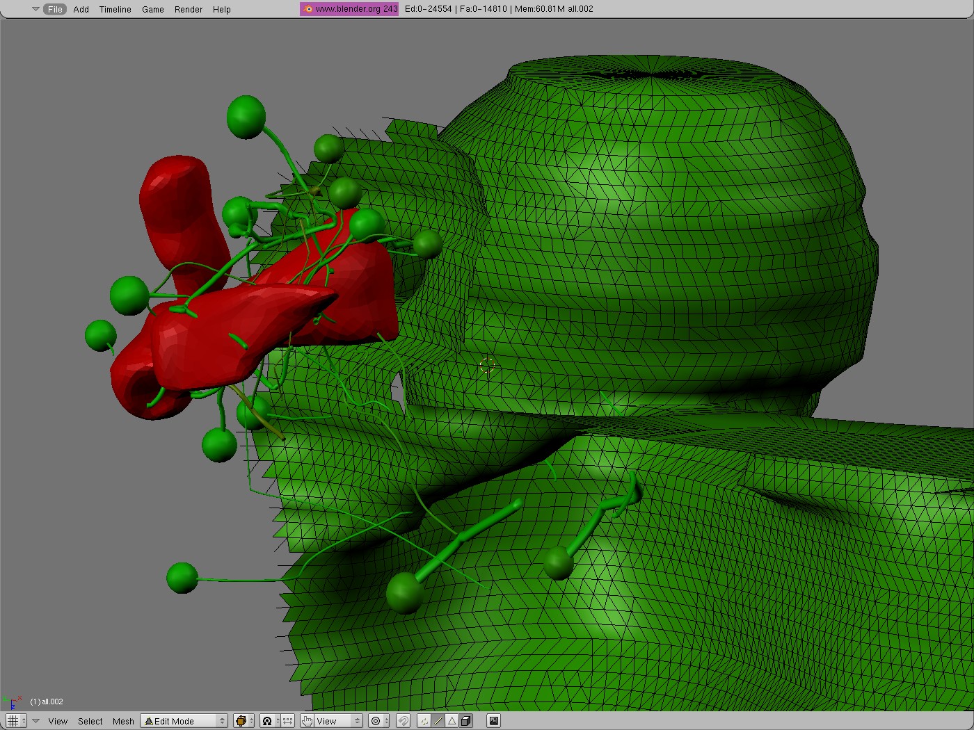
Task: Open the www.blender.org 243 link
Action: tap(349, 9)
